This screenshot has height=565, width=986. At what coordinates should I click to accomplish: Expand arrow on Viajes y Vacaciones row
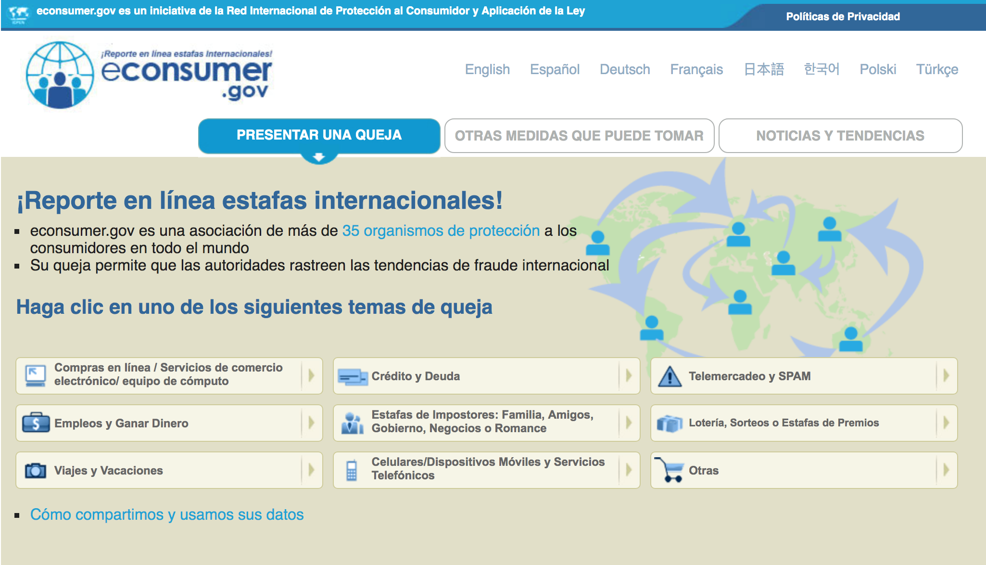coord(311,470)
